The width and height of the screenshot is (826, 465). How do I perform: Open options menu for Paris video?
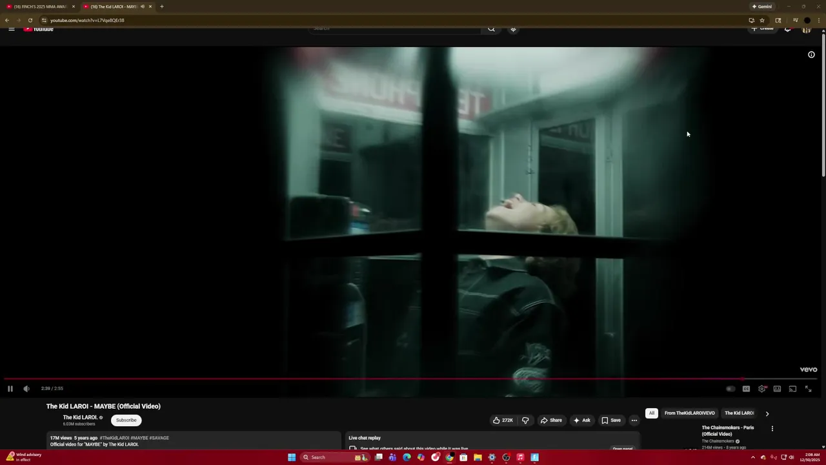click(x=772, y=428)
